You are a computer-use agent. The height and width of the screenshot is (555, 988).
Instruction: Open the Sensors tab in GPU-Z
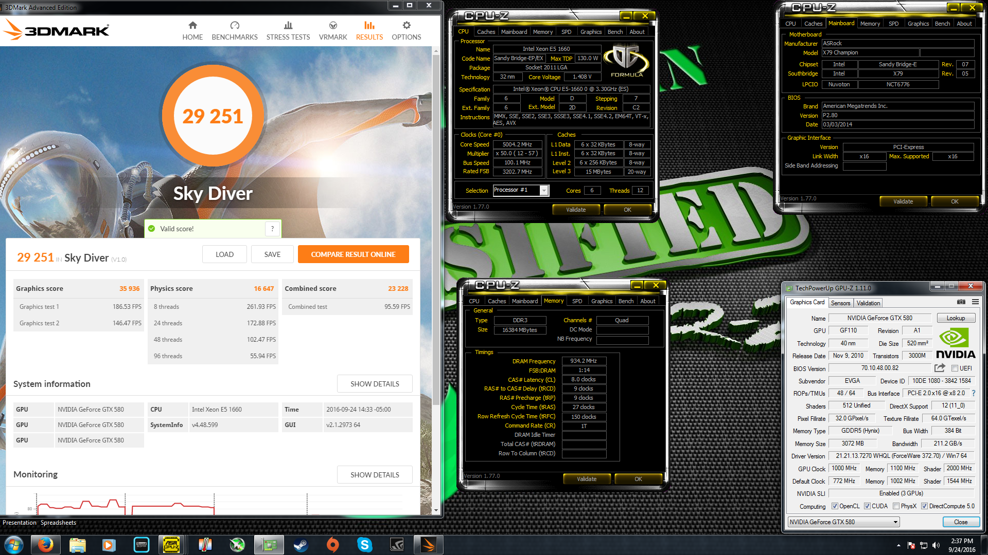click(x=840, y=303)
